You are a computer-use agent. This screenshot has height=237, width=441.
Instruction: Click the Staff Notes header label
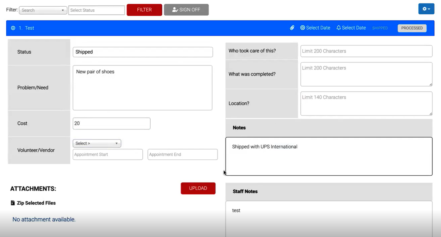[x=245, y=192]
